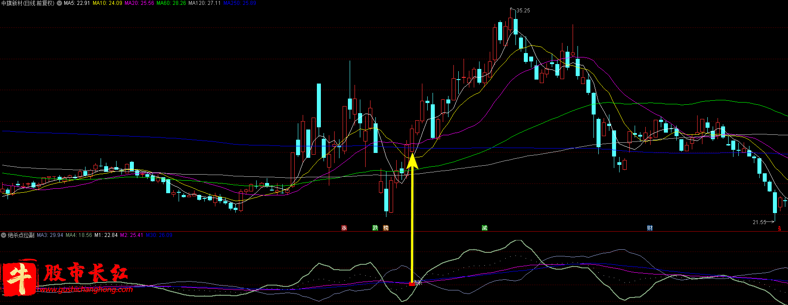
Task: Click the blue M30: 26.09 indicator value
Action: click(x=159, y=235)
